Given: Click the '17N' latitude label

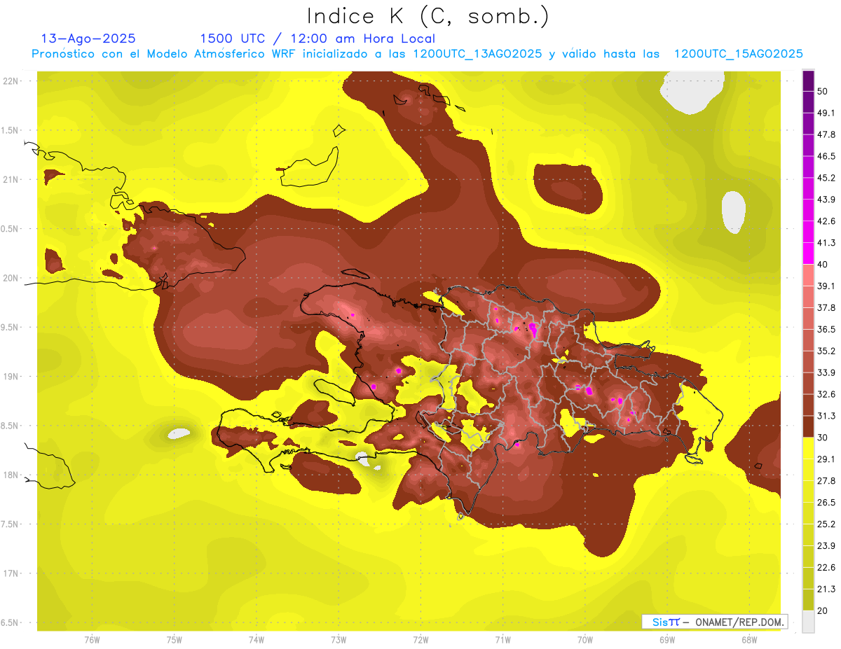Looking at the screenshot, I should pos(12,573).
